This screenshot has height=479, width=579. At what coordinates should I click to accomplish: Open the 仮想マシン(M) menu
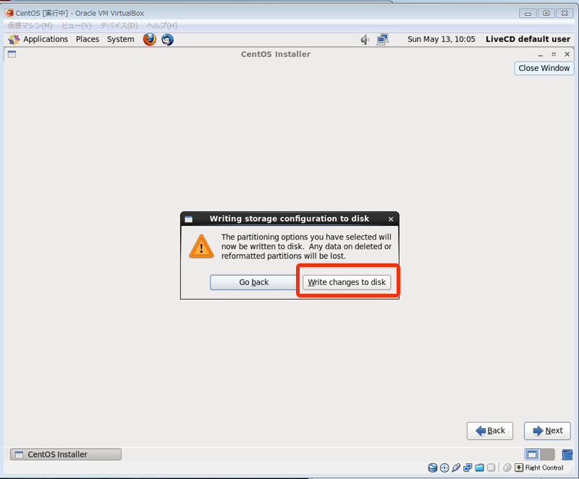30,25
